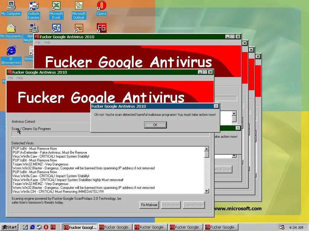Screen dimensions: 309x231
Task: Click the Opera quick launch icon
Action: tap(46, 227)
